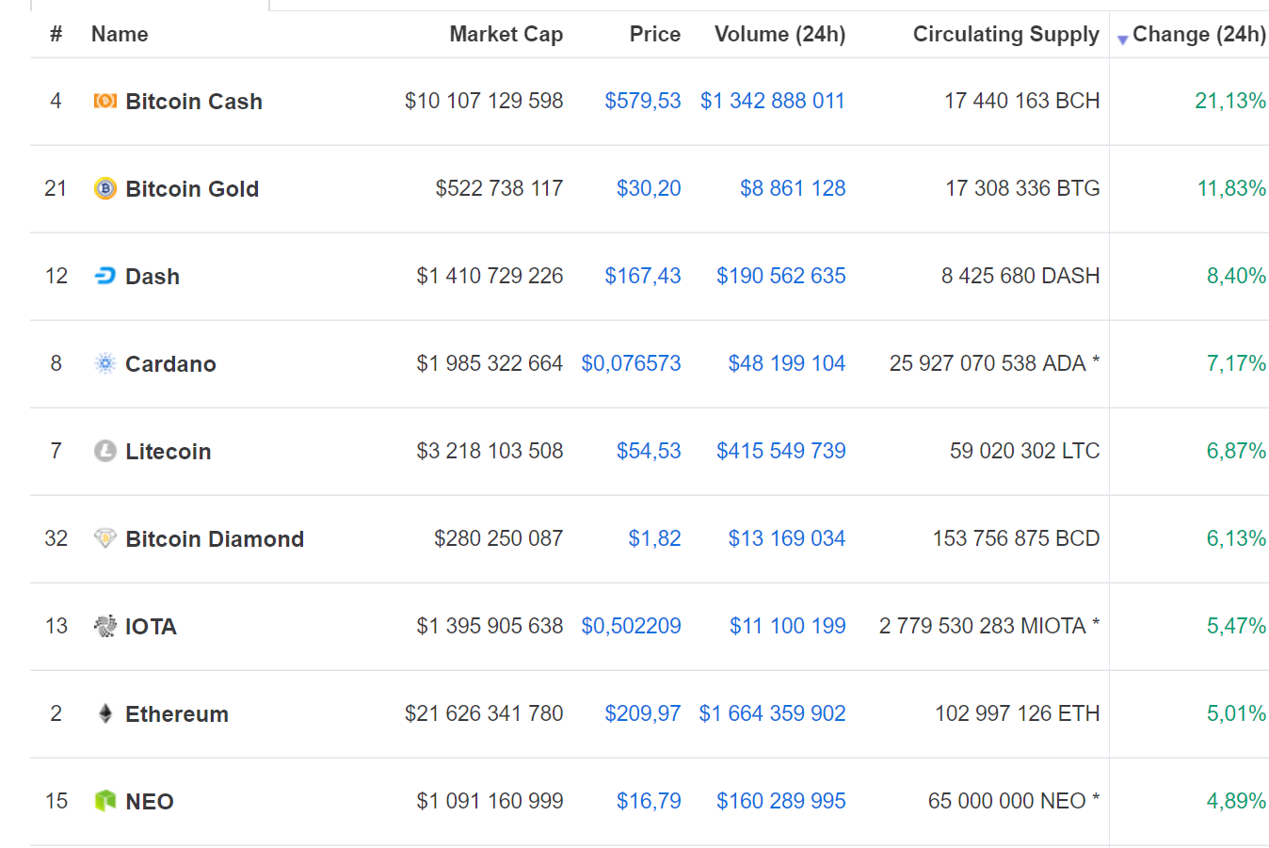The height and width of the screenshot is (848, 1269).
Task: Click Ethereum price $209,97
Action: [643, 713]
